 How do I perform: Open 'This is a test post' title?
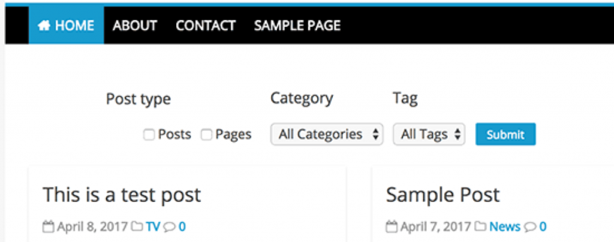(122, 195)
